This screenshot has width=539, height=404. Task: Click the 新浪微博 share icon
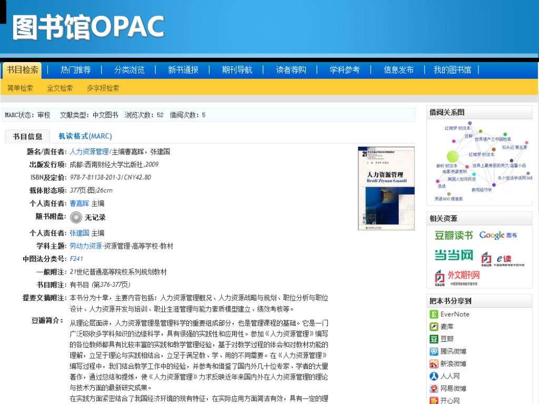(434, 364)
